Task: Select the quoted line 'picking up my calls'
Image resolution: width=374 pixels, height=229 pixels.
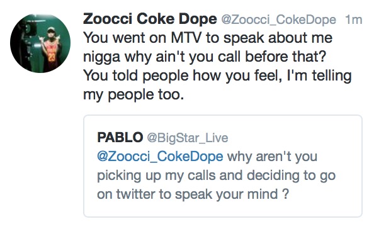Action: [157, 176]
